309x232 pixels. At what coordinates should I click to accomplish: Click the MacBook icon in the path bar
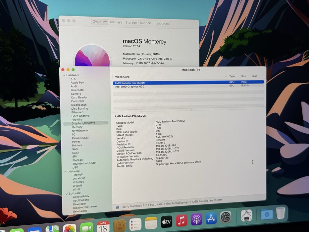coord(118,207)
